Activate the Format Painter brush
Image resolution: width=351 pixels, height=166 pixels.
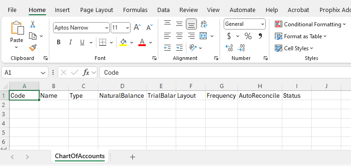click(x=33, y=47)
